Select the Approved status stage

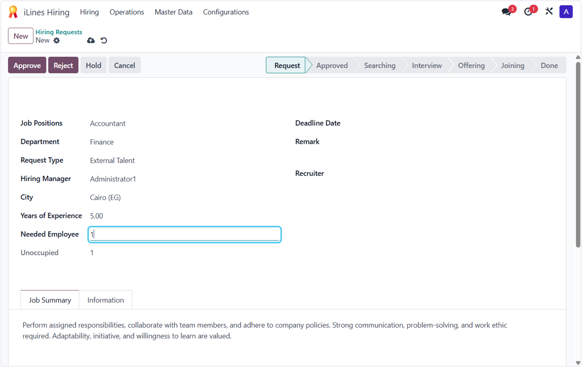click(x=332, y=66)
